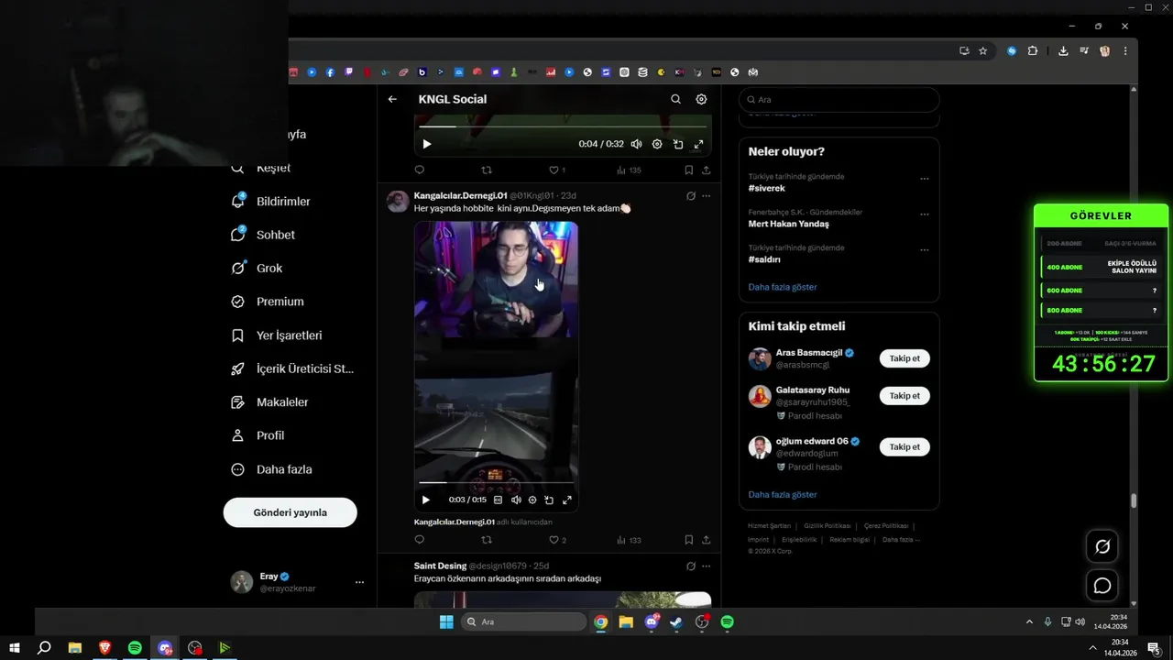This screenshot has width=1173, height=660.
Task: Like the post with 2 likes
Action: pos(557,540)
